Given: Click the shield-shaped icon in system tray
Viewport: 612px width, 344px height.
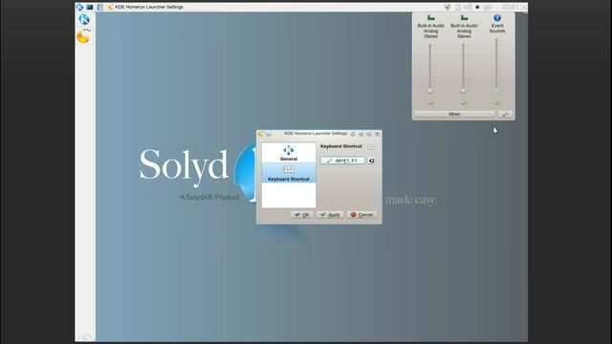Looking at the screenshot, I should click(x=448, y=7).
